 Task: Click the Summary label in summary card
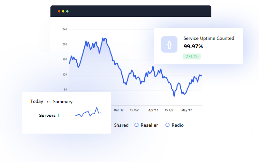[x=63, y=102]
